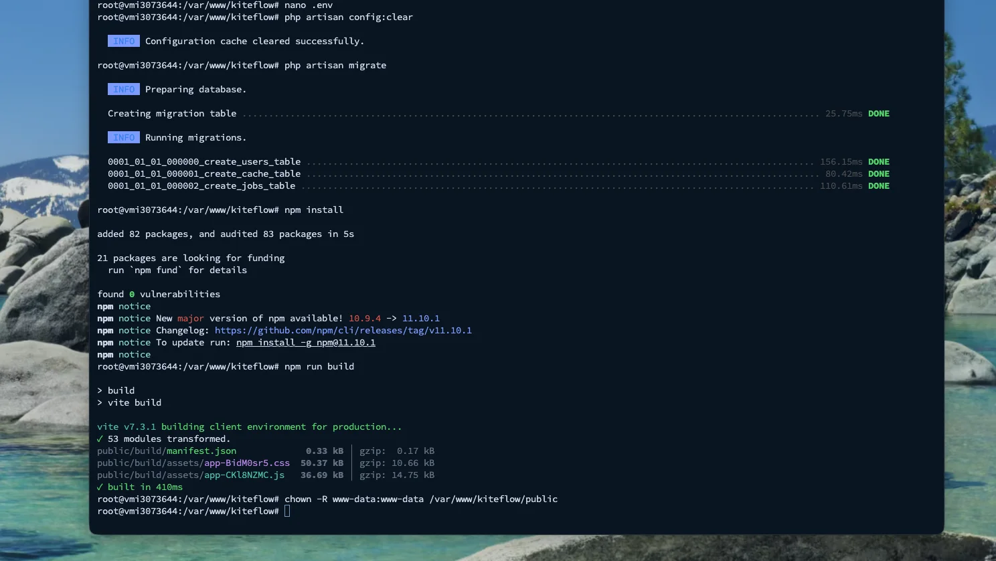996x561 pixels.
Task: Click the '156.15ms' timing value
Action: click(x=841, y=161)
